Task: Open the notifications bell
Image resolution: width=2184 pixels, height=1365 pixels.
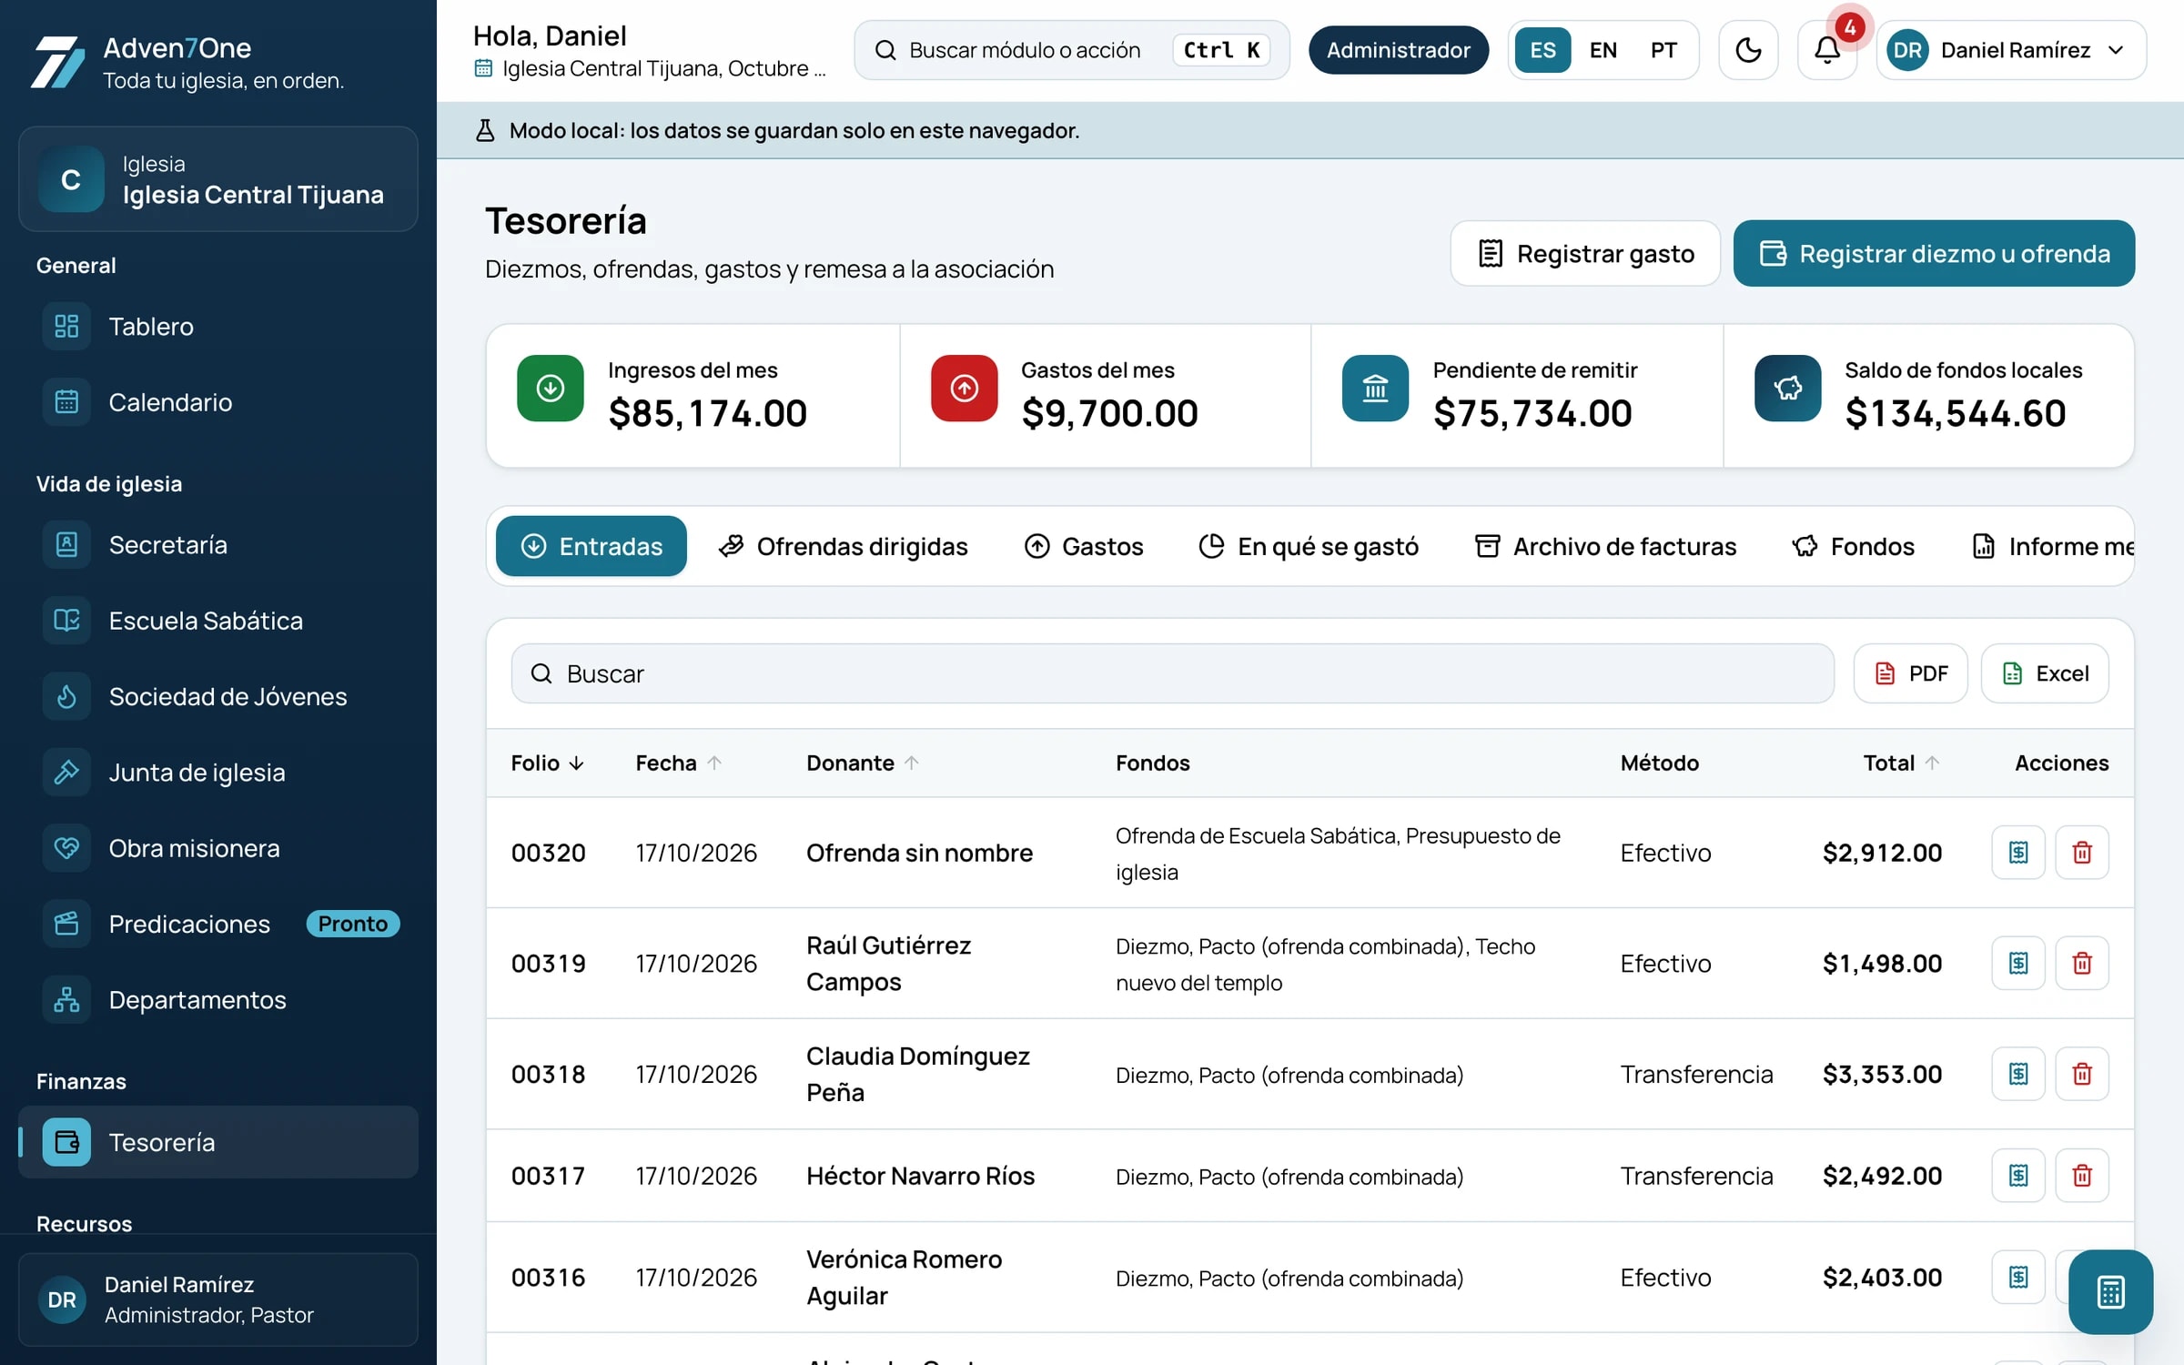Action: [x=1827, y=50]
